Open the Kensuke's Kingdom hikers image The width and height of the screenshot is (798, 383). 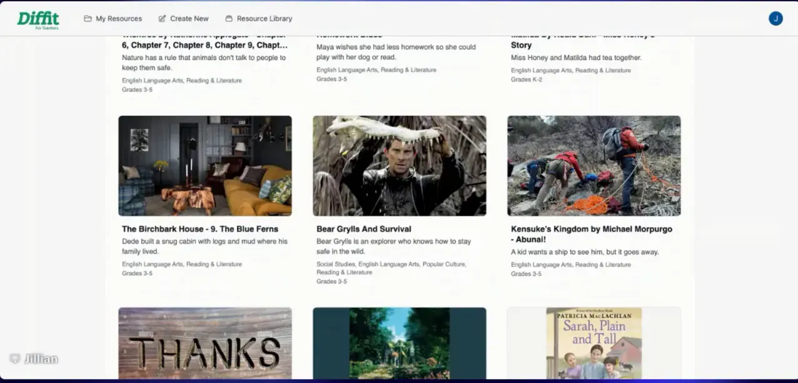click(593, 166)
